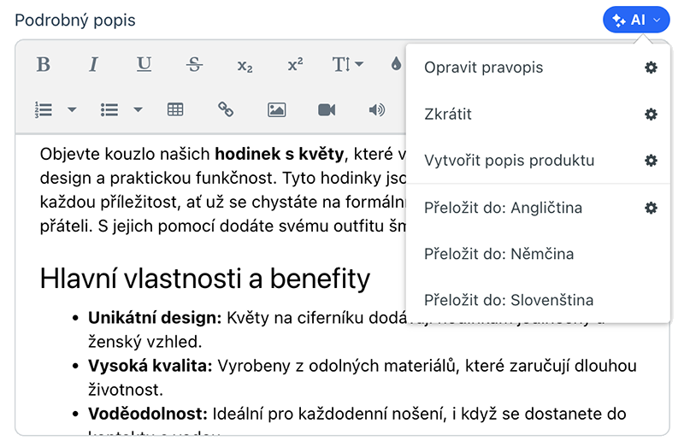Viewport: 684px width, 441px height.
Task: Open settings gear for Vytvořit popis produktu
Action: click(651, 161)
